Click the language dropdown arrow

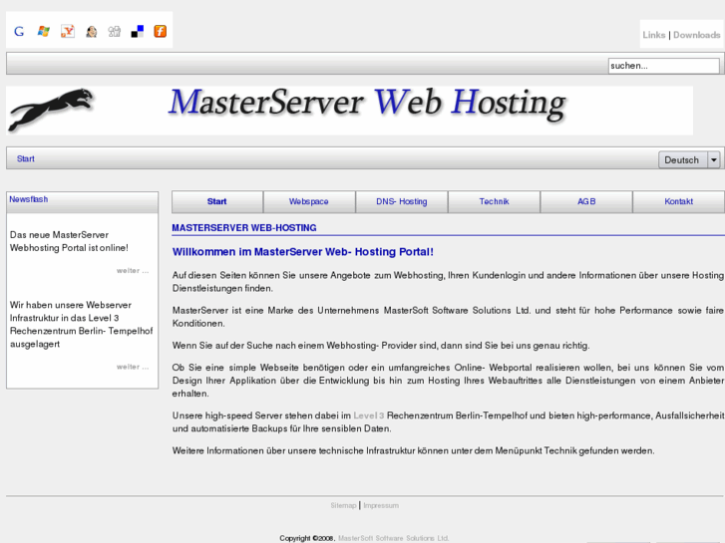click(714, 159)
